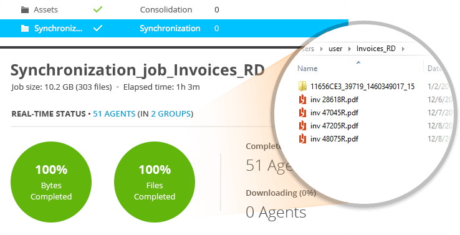This screenshot has width=460, height=235.
Task: Click the PDF icon for inv 47205R.pdf
Action: [302, 126]
